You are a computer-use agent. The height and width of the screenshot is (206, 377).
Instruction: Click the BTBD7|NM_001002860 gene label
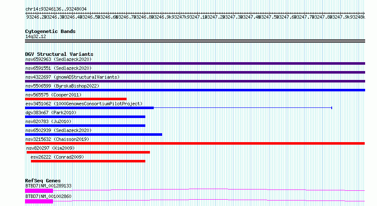coord(48,196)
